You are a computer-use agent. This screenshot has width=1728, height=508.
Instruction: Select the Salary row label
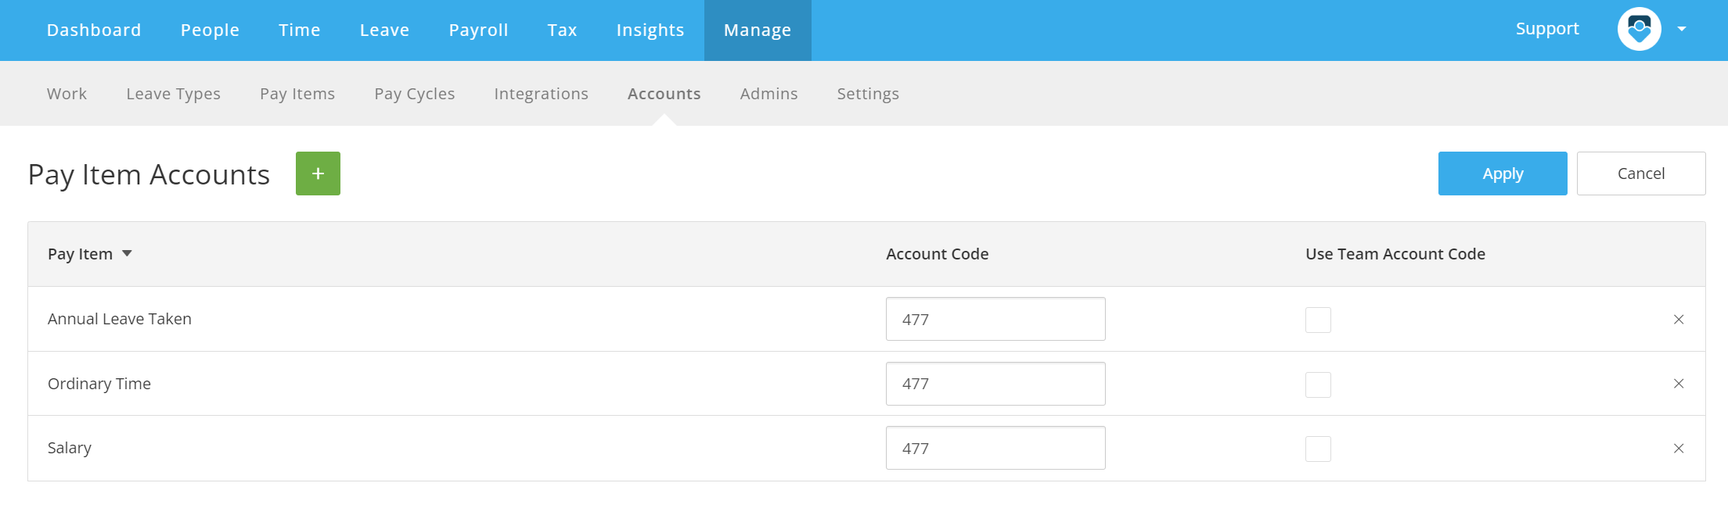[69, 448]
